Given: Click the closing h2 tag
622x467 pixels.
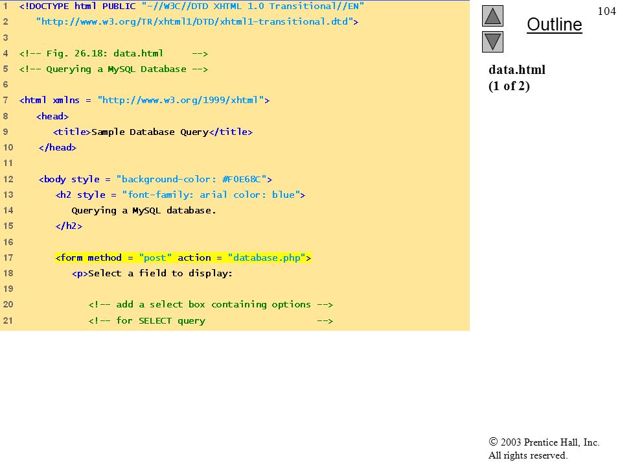Looking at the screenshot, I should point(69,226).
